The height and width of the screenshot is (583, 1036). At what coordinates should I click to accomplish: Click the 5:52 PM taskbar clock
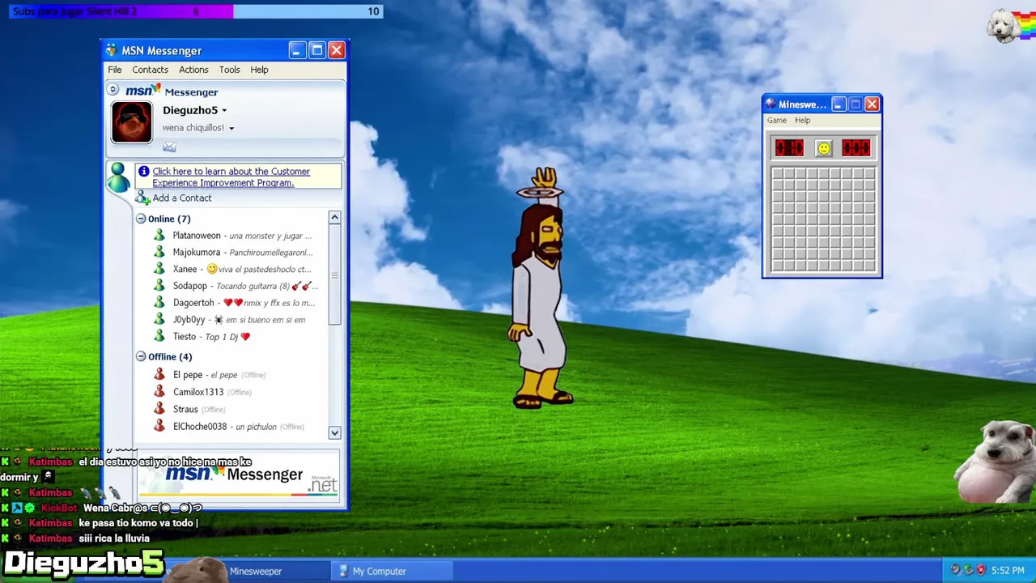tap(1008, 571)
